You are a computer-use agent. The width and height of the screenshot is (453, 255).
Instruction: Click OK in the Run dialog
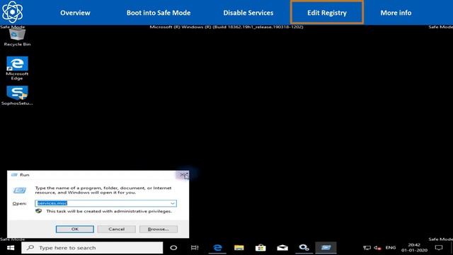(75, 229)
